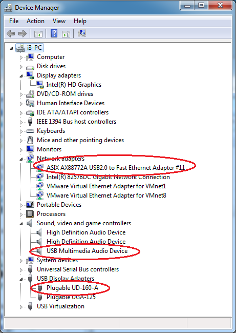
Task: Expand the System devices category
Action: click(x=21, y=261)
